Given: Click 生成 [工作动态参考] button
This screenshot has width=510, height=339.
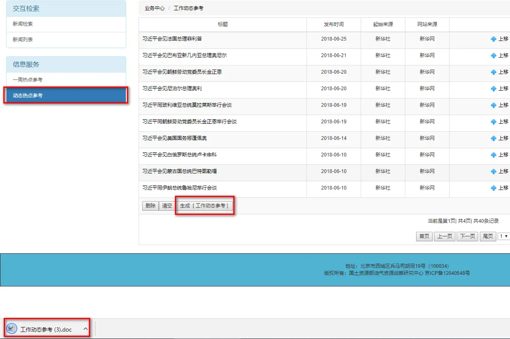Looking at the screenshot, I should (x=204, y=206).
